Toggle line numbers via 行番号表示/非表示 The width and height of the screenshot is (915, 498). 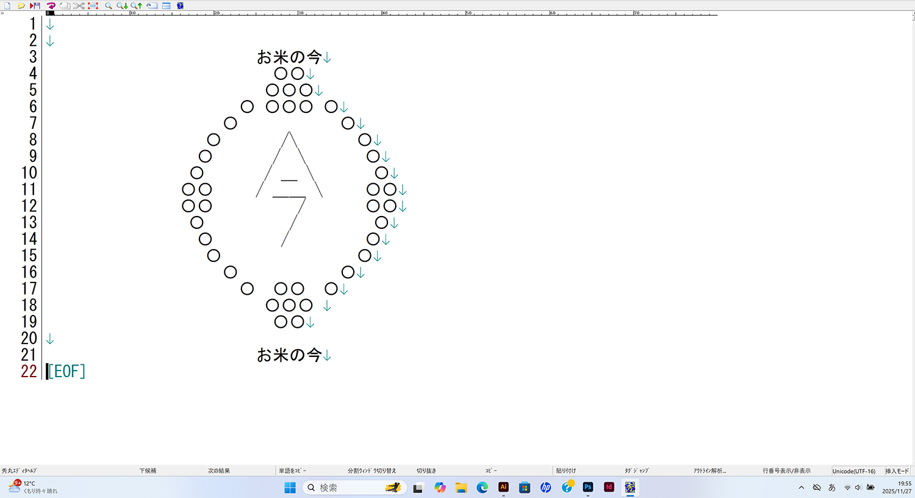786,471
